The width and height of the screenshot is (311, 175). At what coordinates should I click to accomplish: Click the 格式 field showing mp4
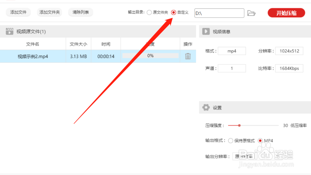pos(232,51)
